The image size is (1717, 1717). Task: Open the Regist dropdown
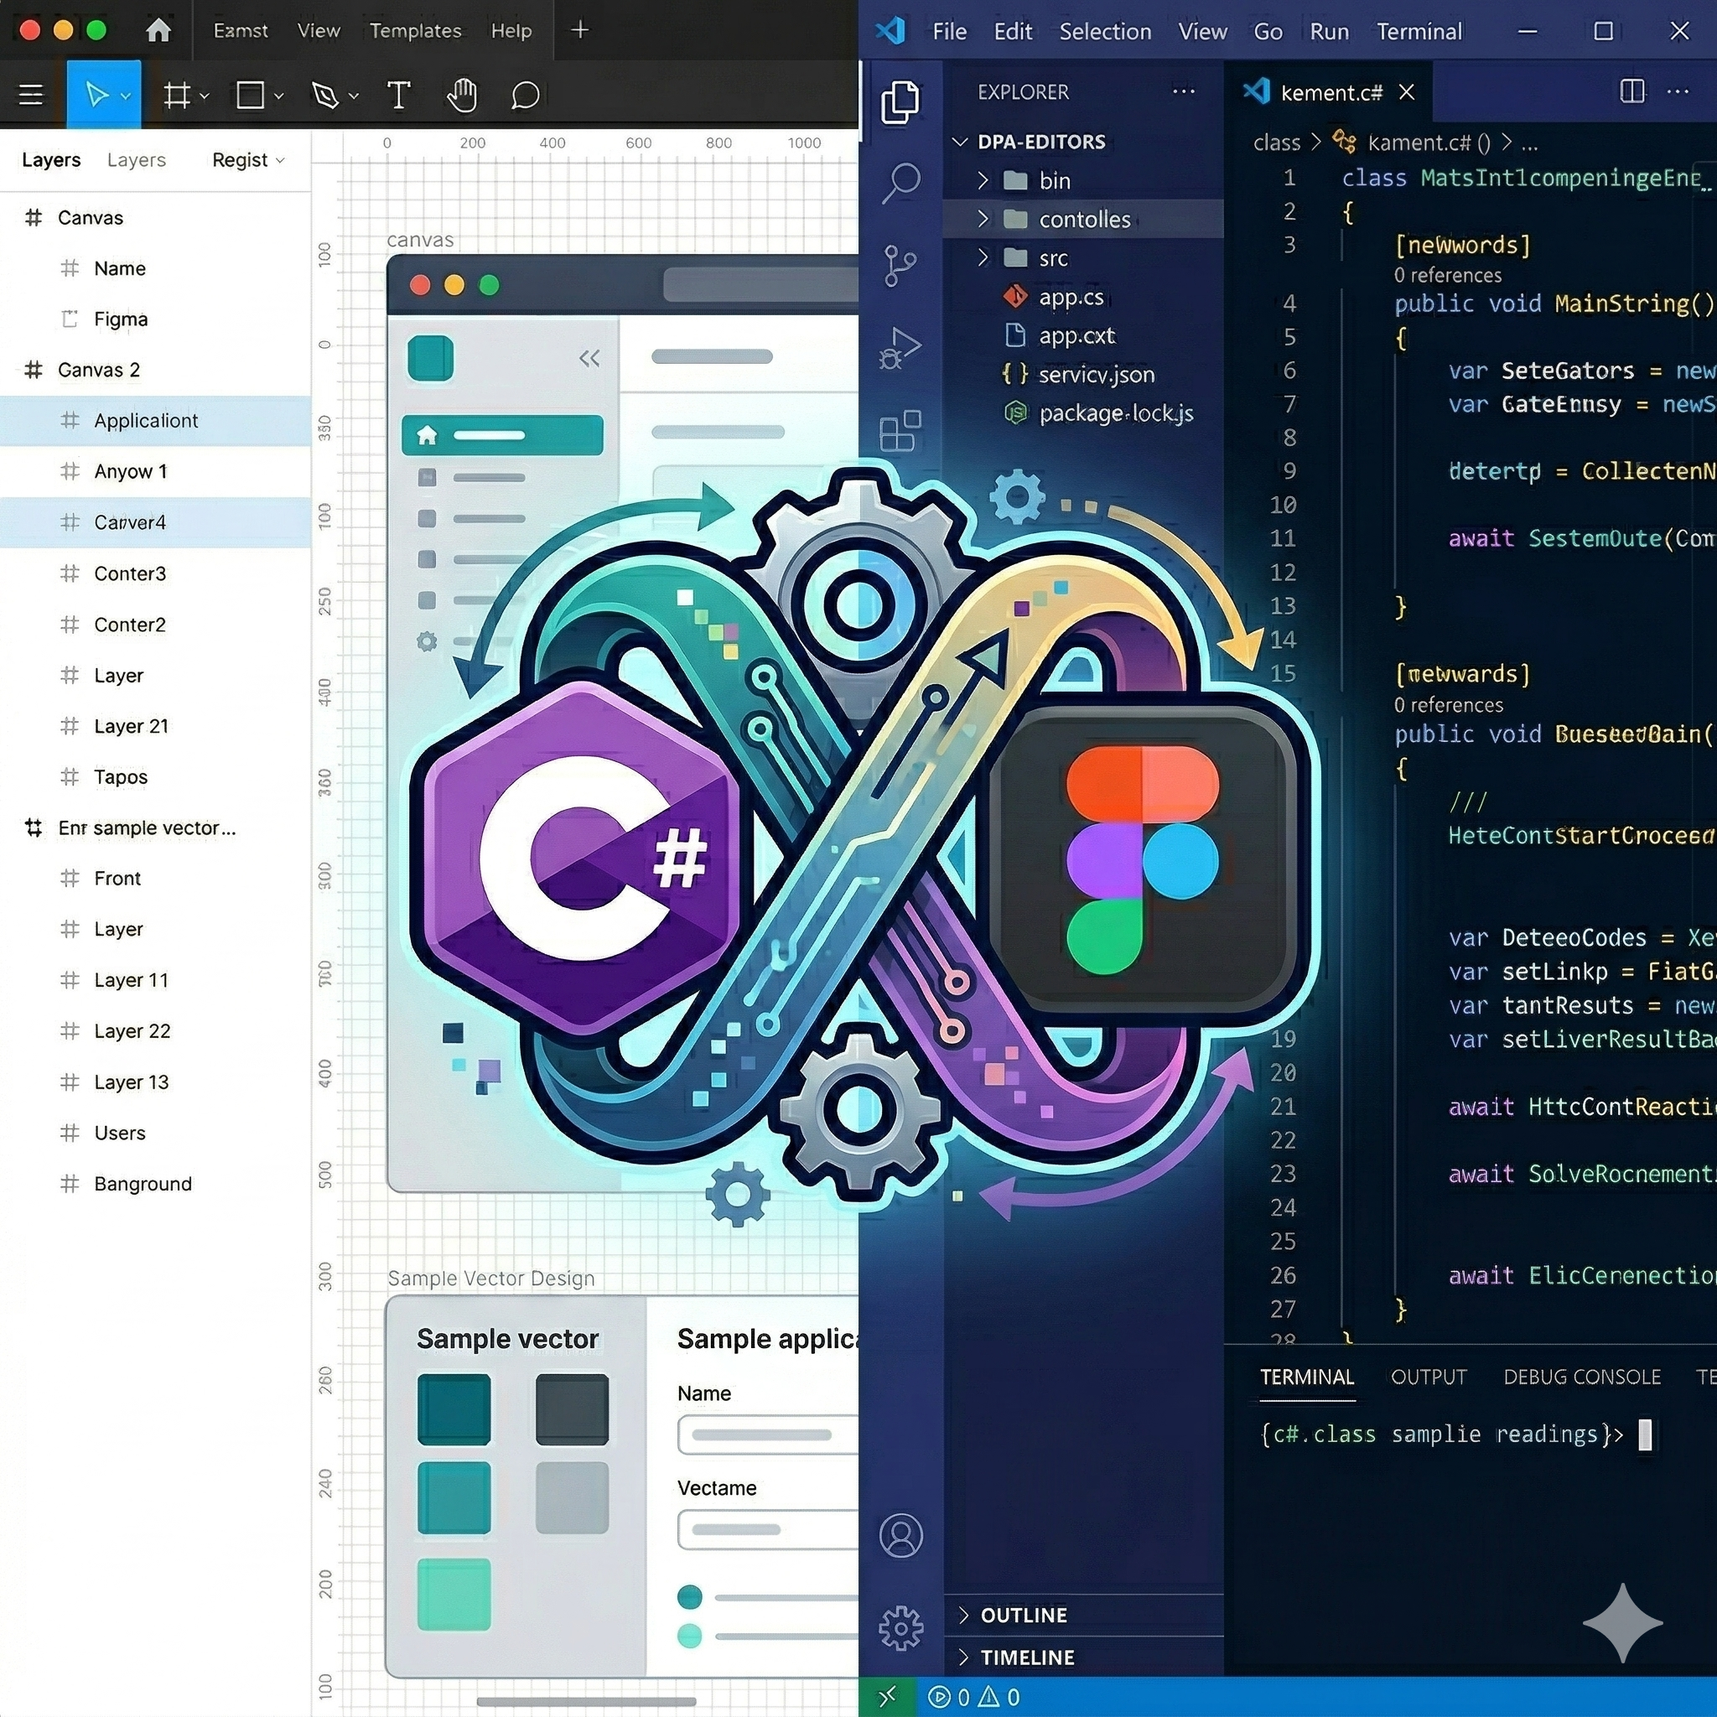click(248, 160)
